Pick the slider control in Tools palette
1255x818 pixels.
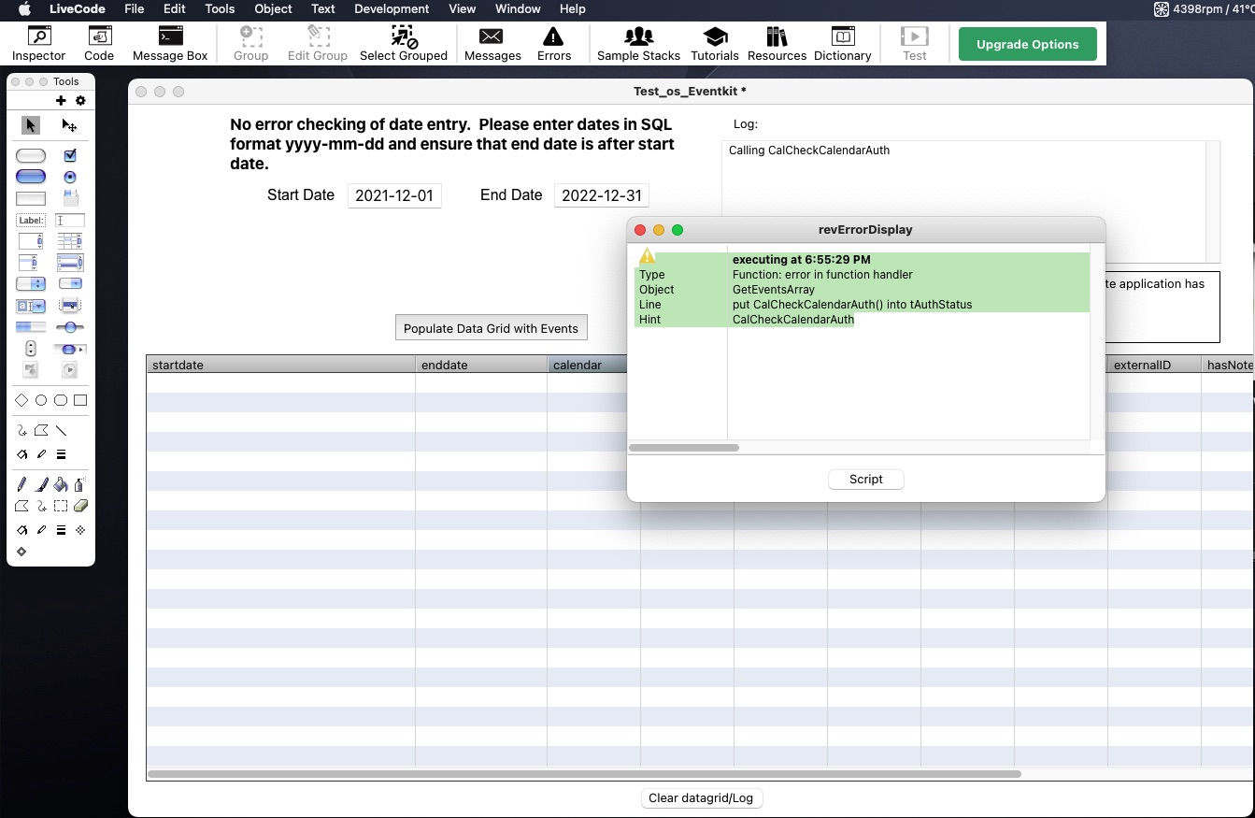(70, 327)
